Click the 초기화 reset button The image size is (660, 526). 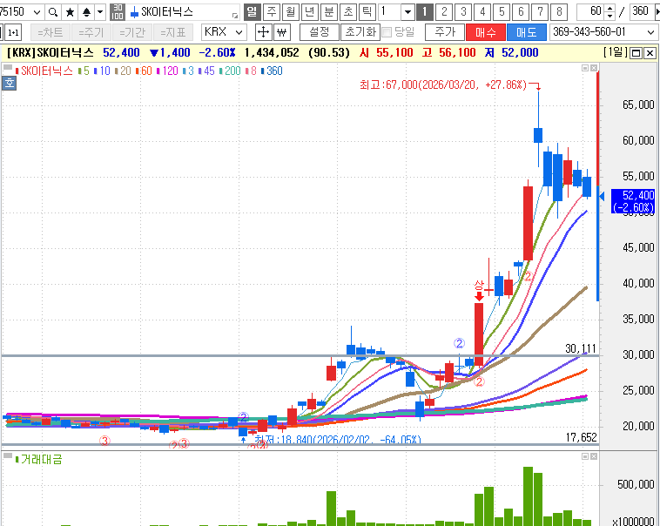pyautogui.click(x=360, y=32)
